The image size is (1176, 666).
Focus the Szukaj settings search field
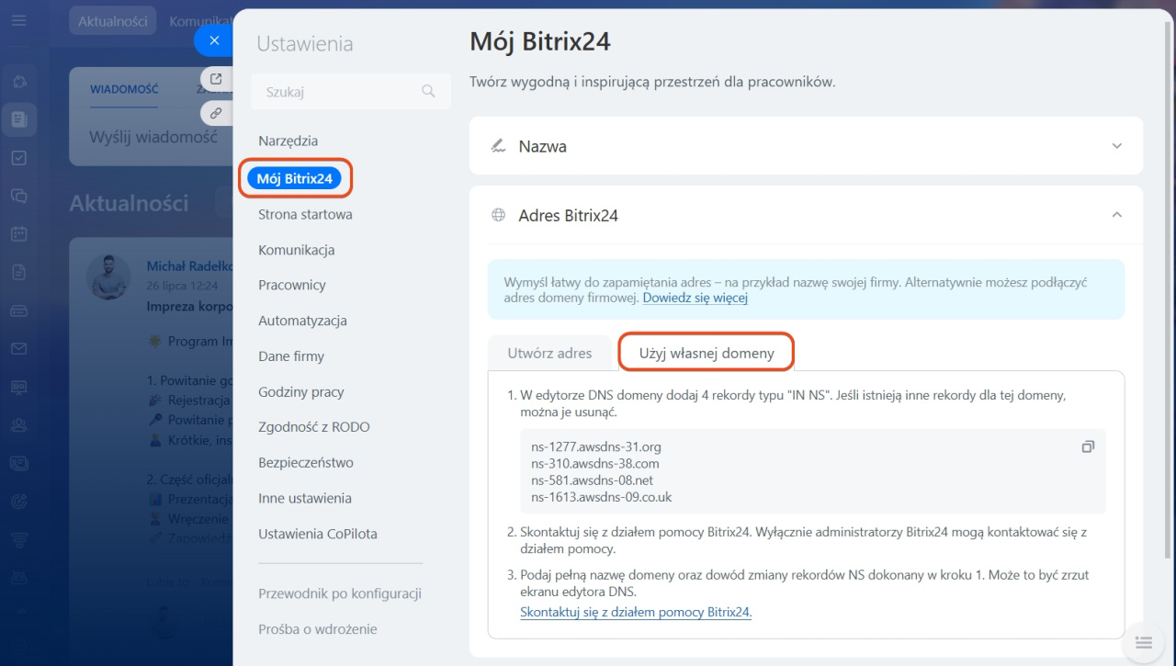coord(351,92)
